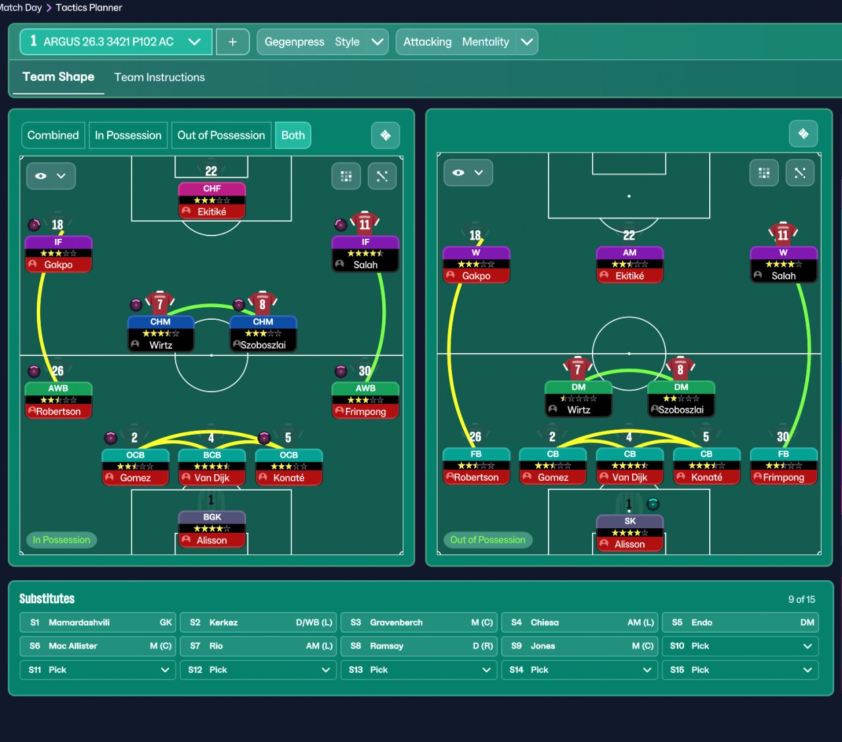
Task: Click substitute S1 Mamardashvili
Action: point(98,622)
